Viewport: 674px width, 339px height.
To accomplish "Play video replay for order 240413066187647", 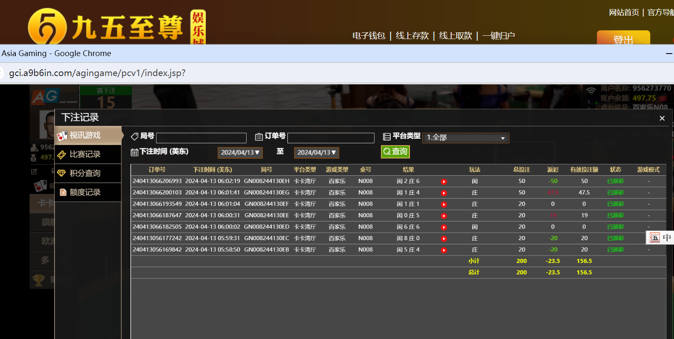I will (x=444, y=216).
